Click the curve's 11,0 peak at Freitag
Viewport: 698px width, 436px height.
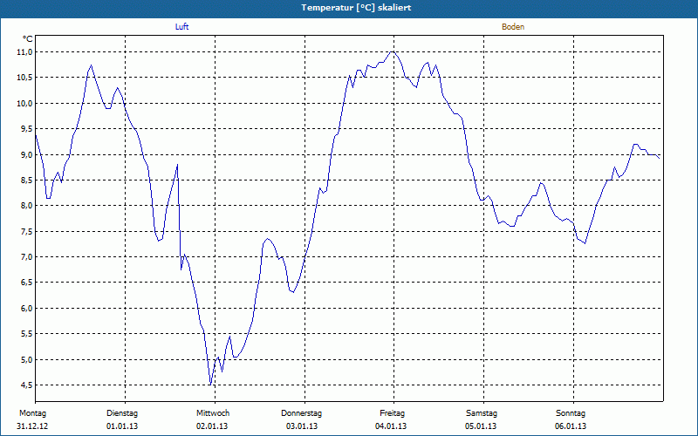pos(392,52)
